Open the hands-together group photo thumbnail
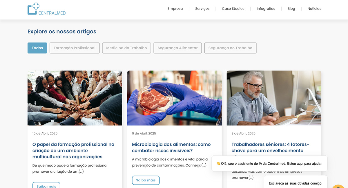Viewport: 348px width, 188px height. click(x=75, y=98)
